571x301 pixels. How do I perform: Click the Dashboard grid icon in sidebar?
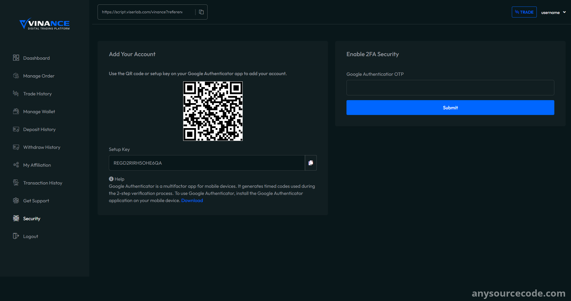[x=16, y=58]
